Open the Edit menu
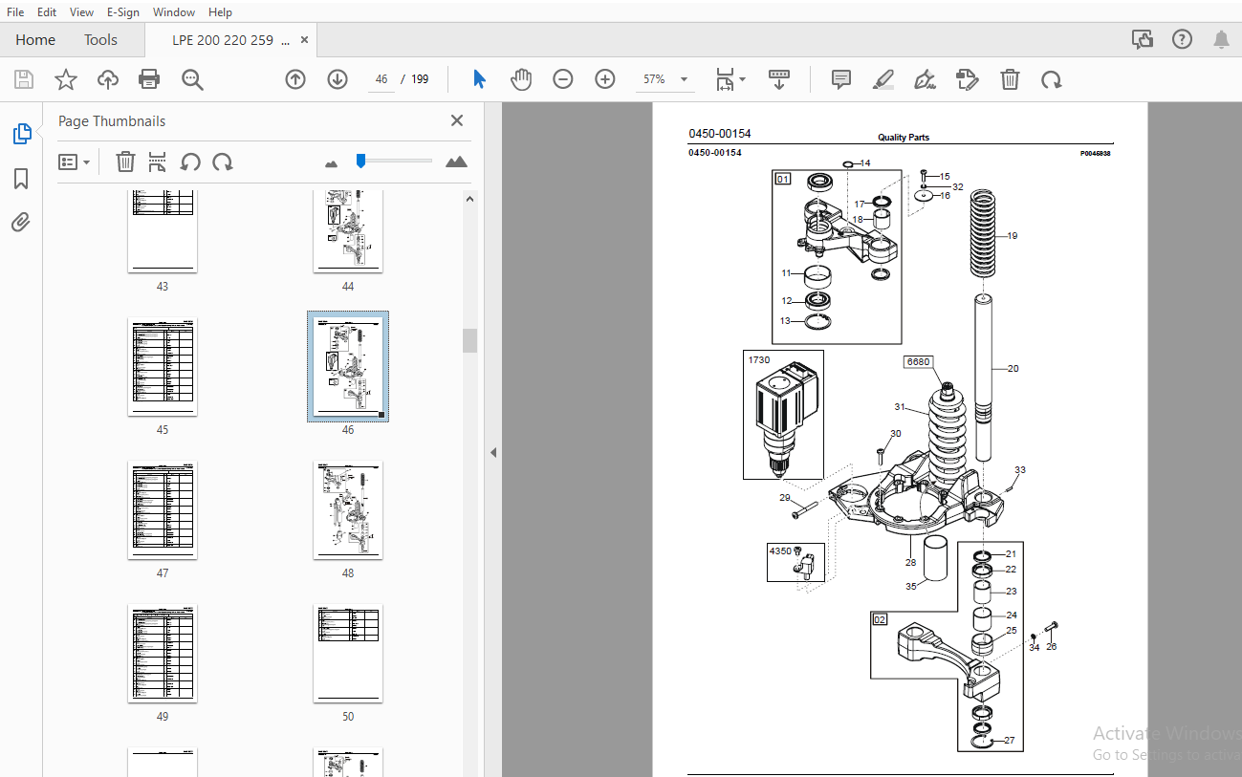The height and width of the screenshot is (777, 1242). pos(47,12)
